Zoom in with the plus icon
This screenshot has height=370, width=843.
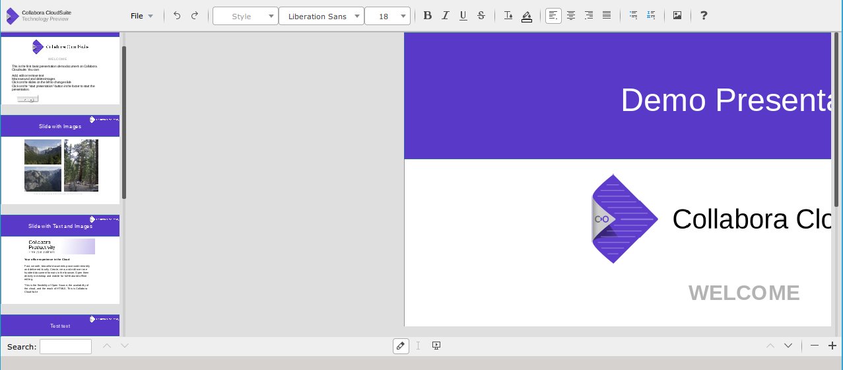(x=832, y=346)
